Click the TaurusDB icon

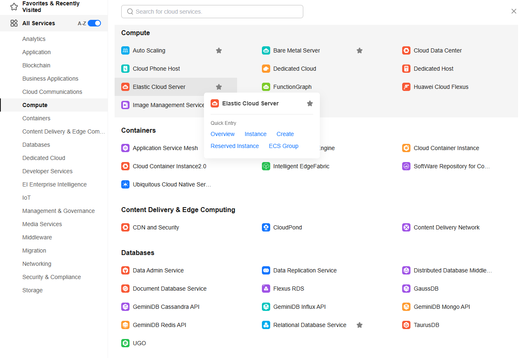pyautogui.click(x=406, y=325)
